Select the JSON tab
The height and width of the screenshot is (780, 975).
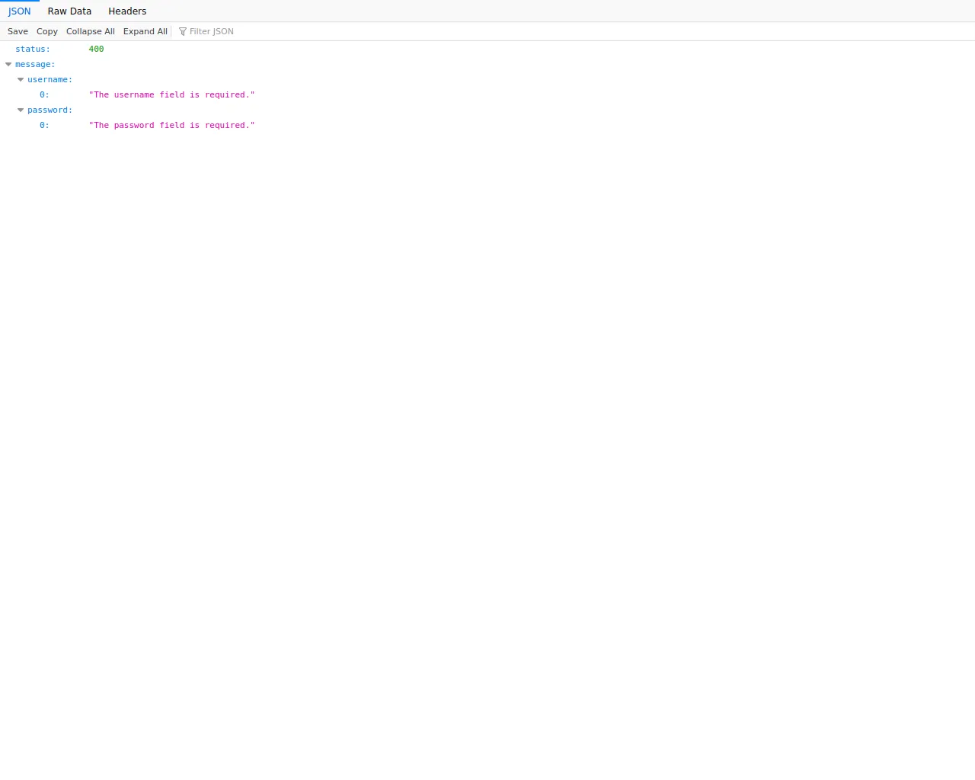pyautogui.click(x=20, y=11)
